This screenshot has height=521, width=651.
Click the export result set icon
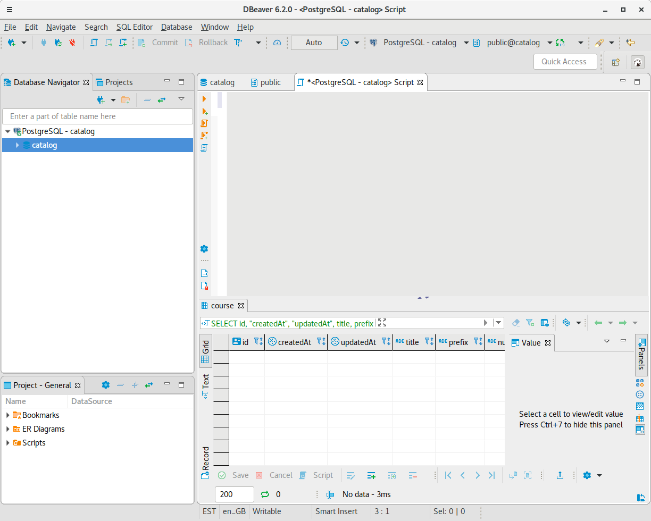[x=560, y=475]
